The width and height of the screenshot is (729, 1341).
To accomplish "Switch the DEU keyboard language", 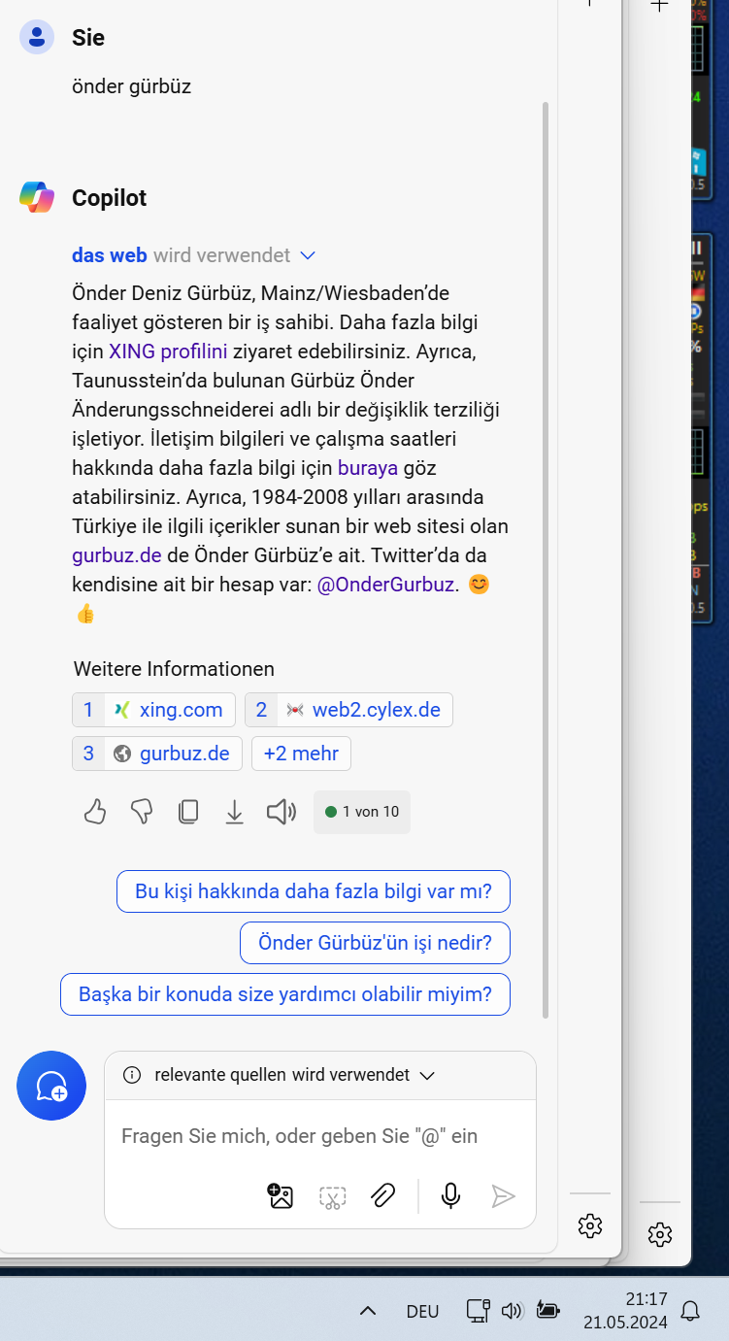I will pos(422,1311).
